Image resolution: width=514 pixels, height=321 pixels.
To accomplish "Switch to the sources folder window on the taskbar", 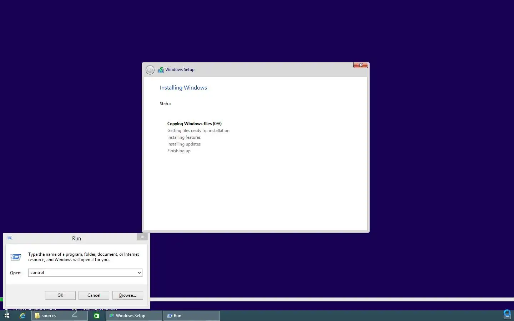I will pos(59,316).
